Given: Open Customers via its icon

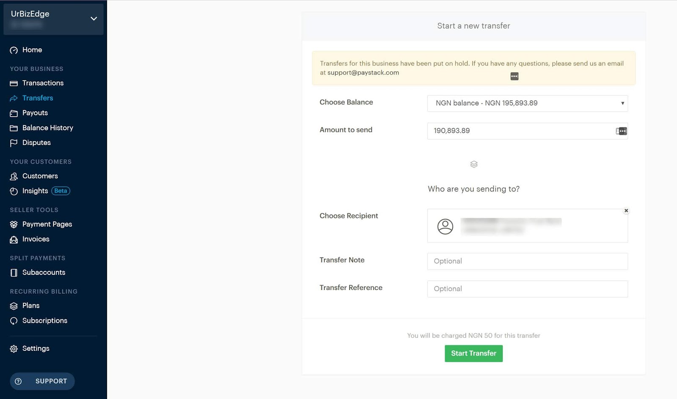Looking at the screenshot, I should (x=14, y=176).
